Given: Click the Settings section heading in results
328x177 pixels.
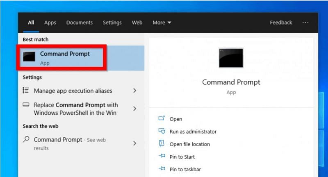Looking at the screenshot, I should click(x=32, y=77).
